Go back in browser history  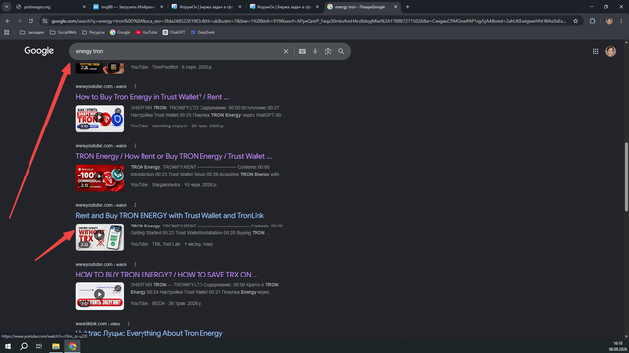pos(8,21)
